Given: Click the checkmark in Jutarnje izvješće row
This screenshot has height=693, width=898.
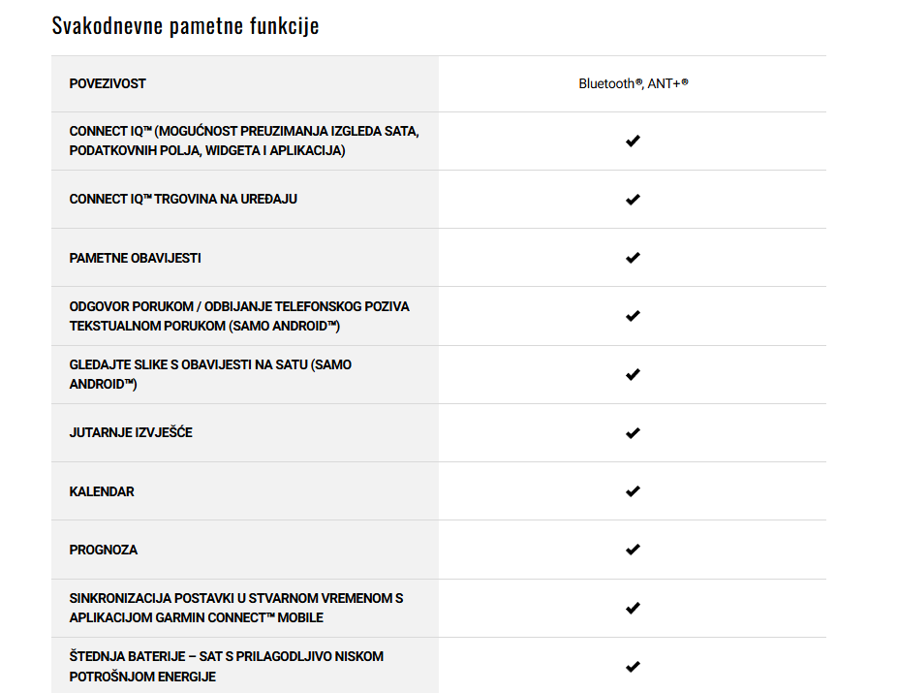Looking at the screenshot, I should pyautogui.click(x=633, y=433).
